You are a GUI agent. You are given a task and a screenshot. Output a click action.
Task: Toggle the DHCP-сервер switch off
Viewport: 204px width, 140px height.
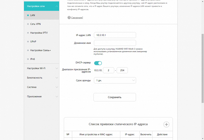click(x=98, y=63)
